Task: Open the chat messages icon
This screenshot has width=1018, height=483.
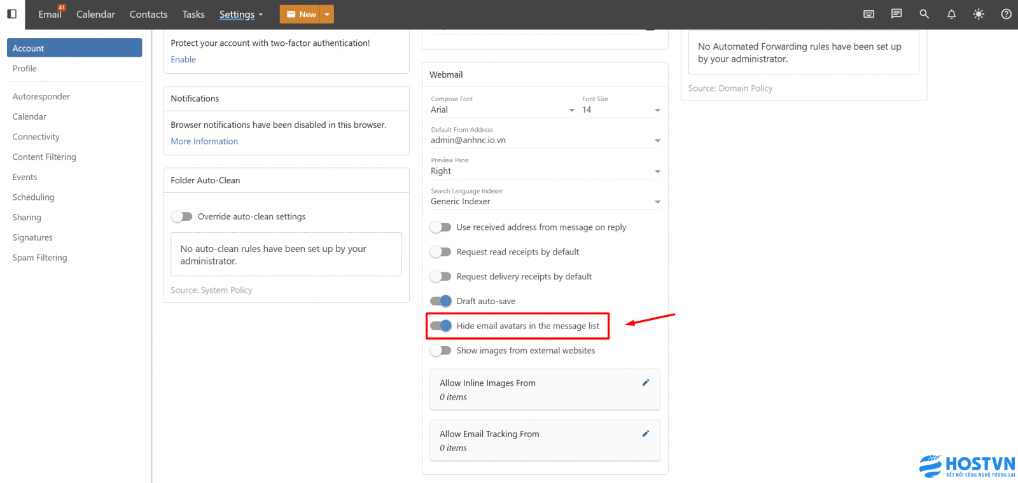Action: [x=896, y=14]
